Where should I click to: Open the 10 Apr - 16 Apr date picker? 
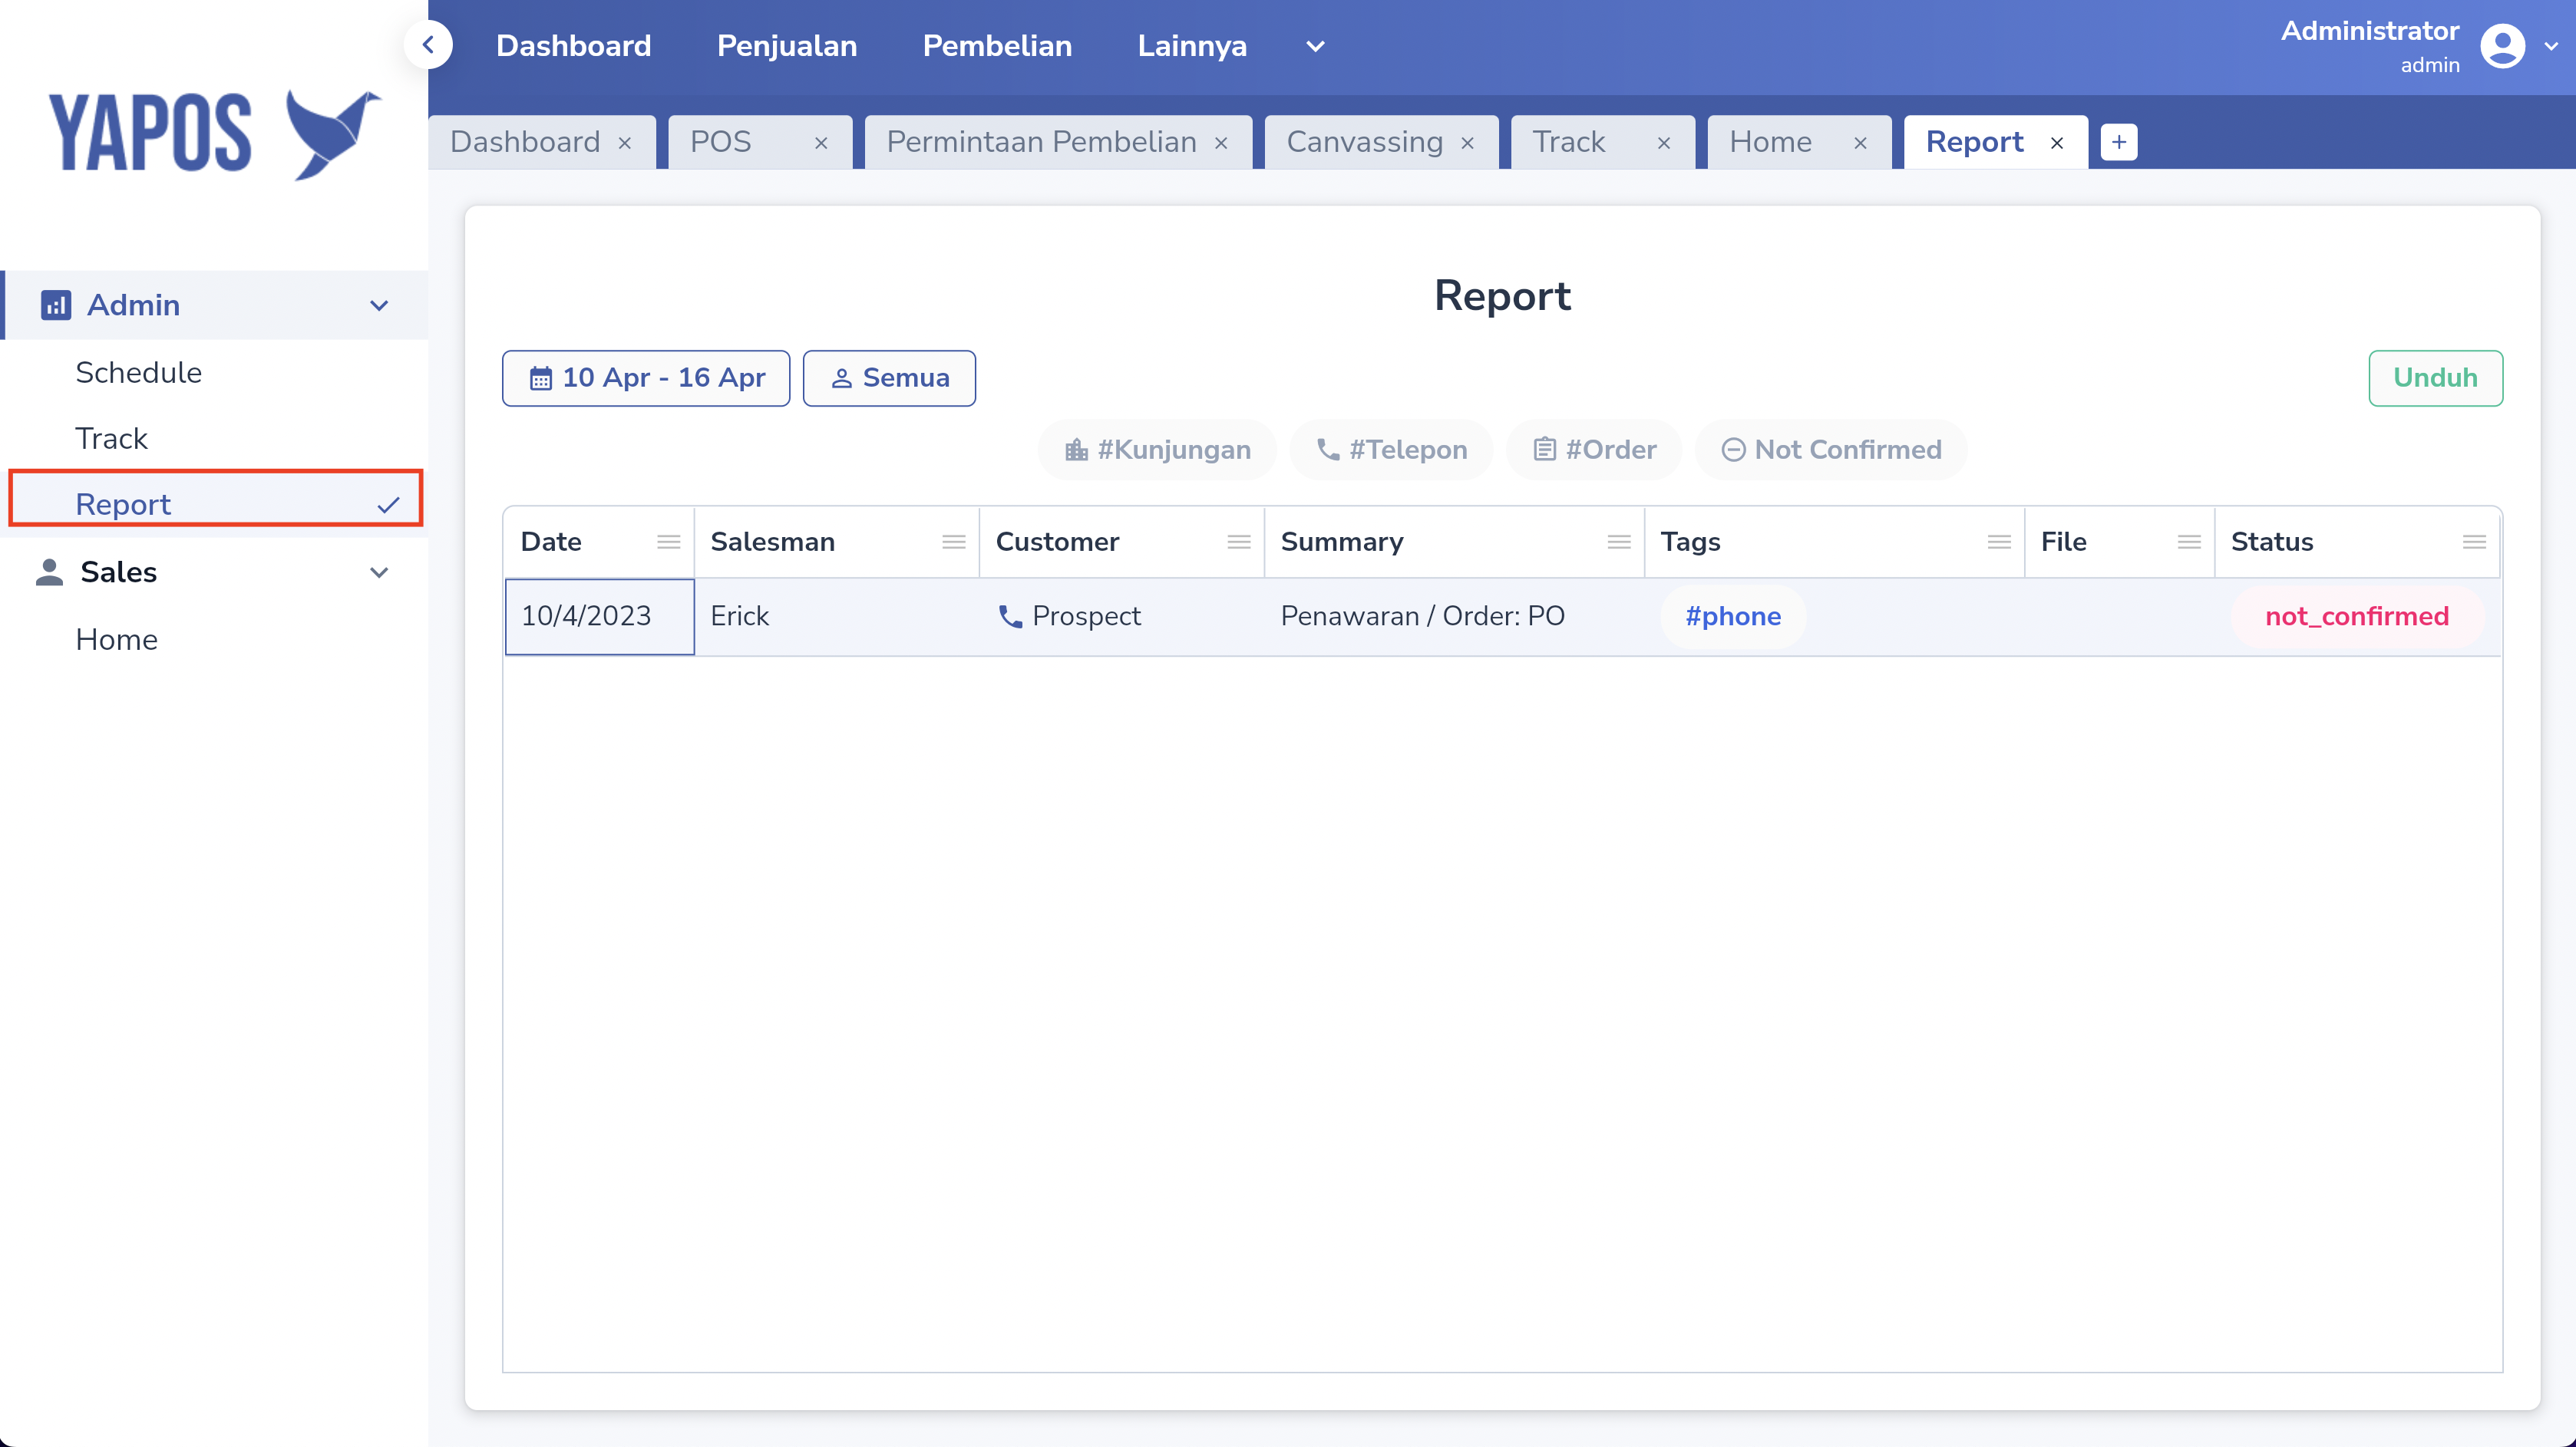(646, 377)
